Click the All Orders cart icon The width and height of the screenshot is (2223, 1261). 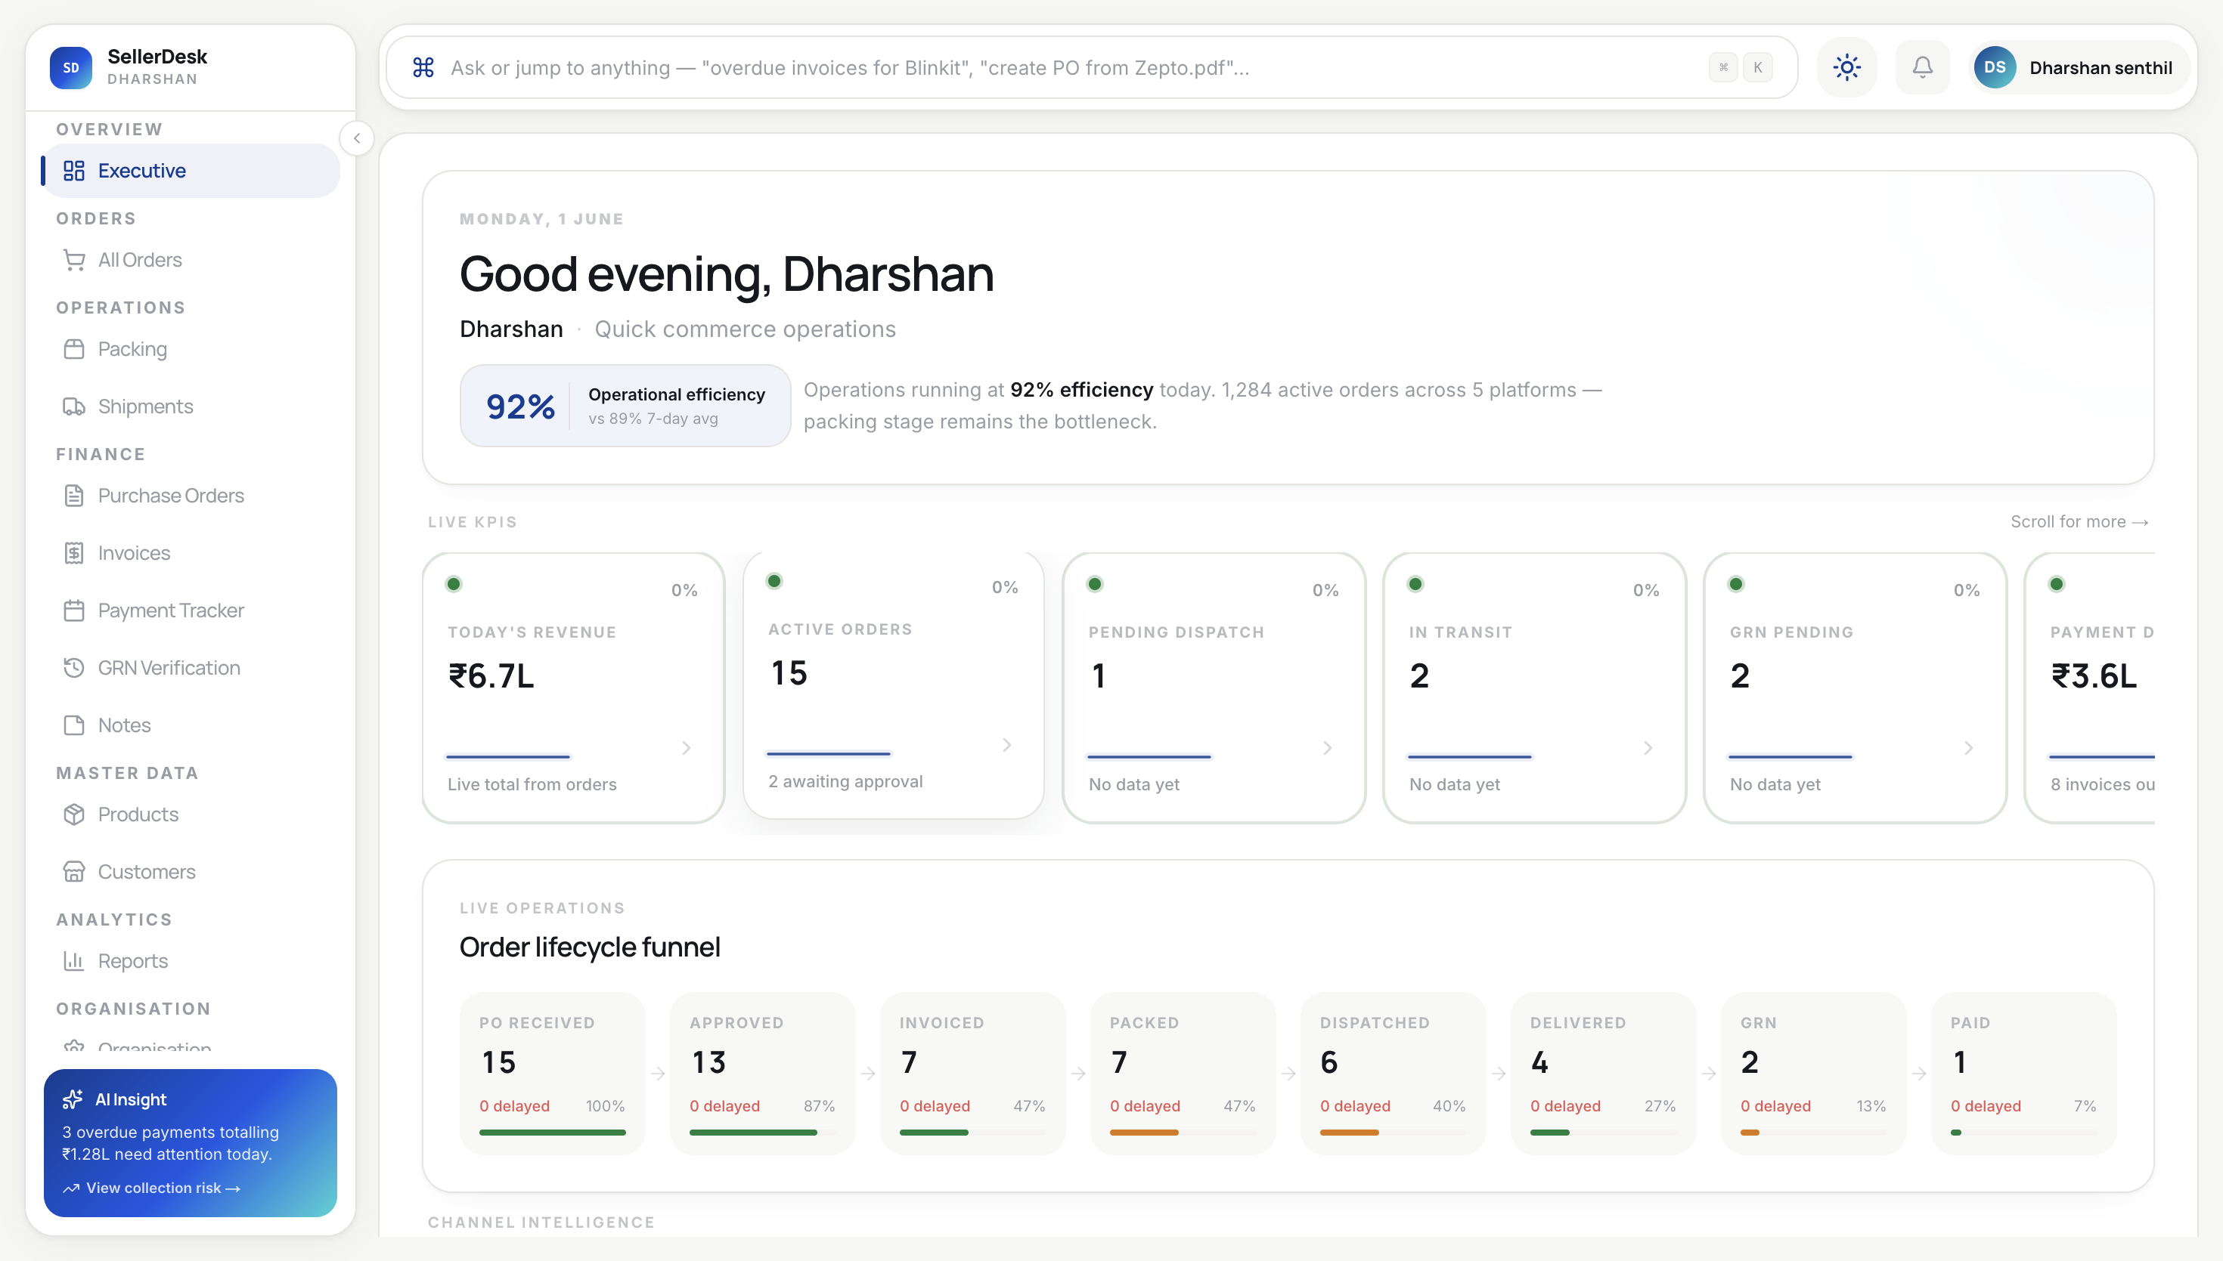(75, 260)
